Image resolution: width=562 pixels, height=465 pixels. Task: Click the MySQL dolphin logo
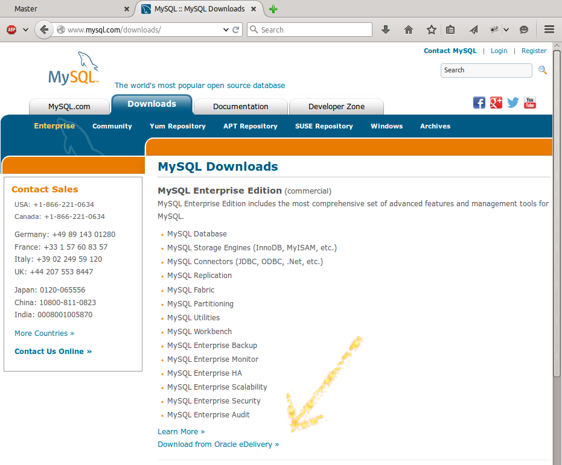(74, 68)
